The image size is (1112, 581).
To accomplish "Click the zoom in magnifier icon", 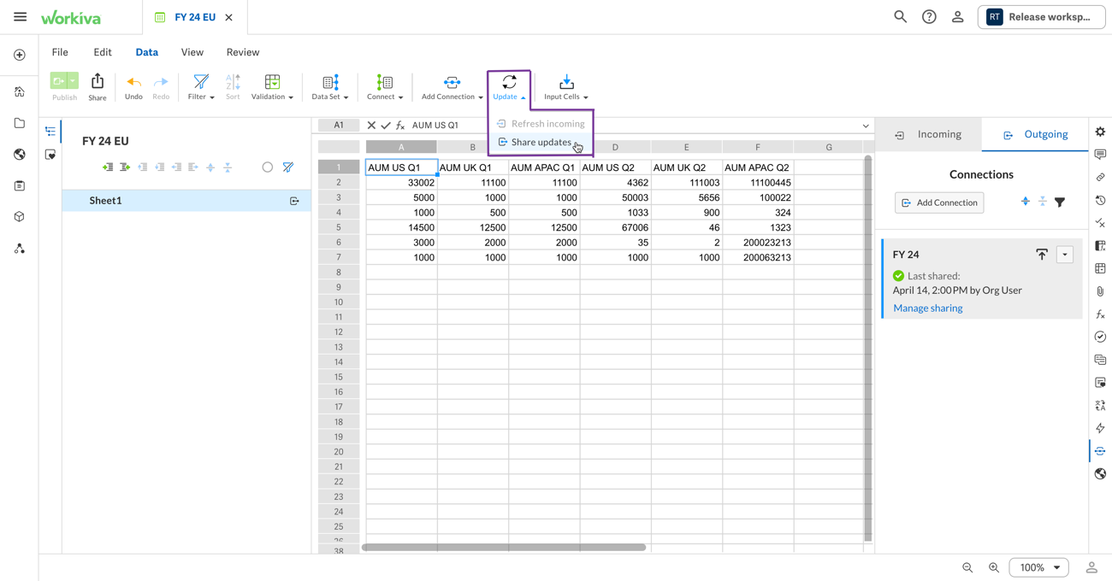I will click(994, 567).
